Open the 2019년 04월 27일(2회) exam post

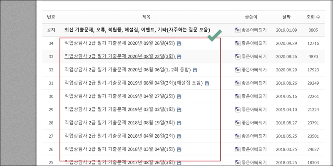coord(119,96)
